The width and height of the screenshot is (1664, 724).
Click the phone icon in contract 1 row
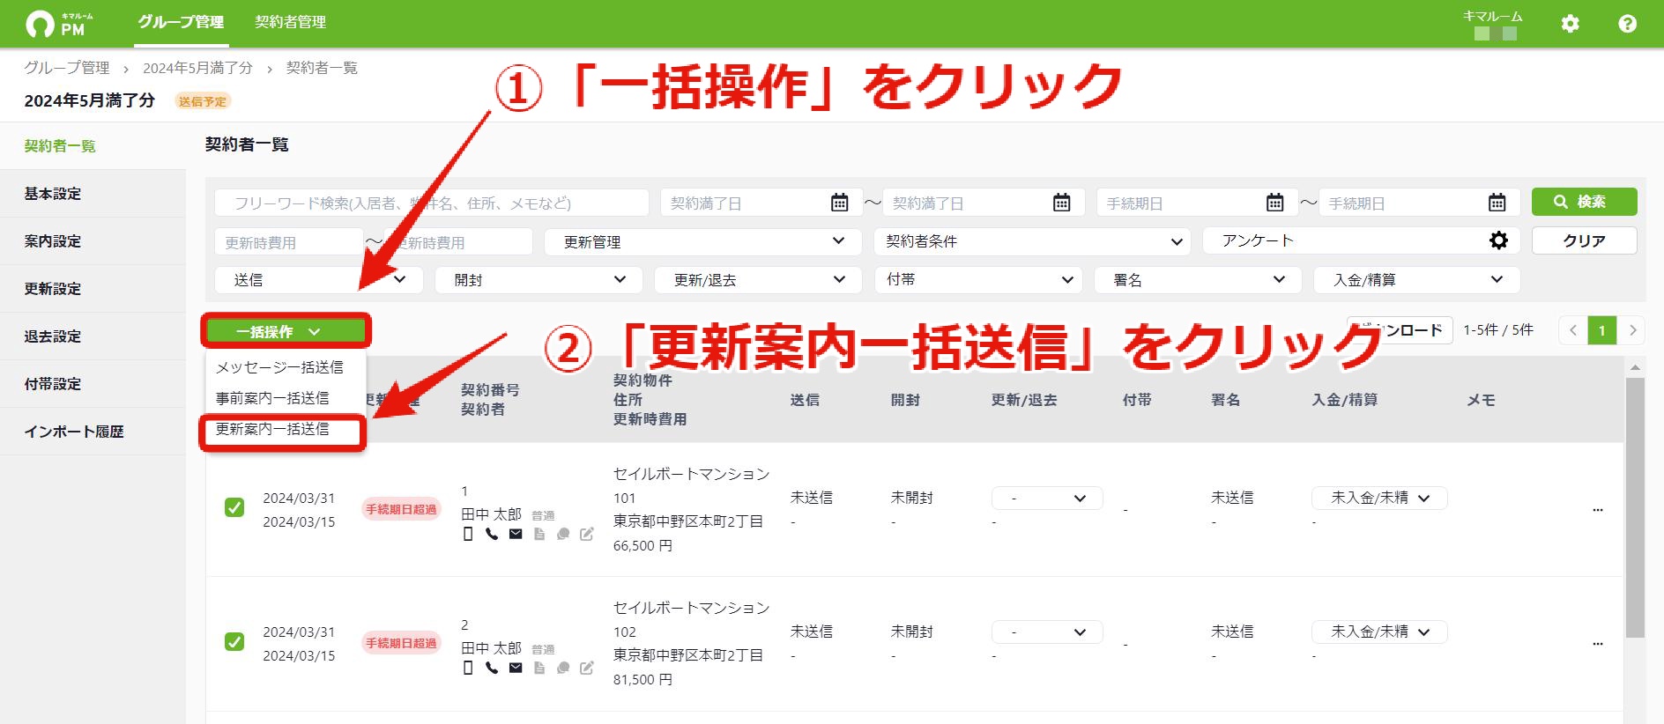[492, 534]
